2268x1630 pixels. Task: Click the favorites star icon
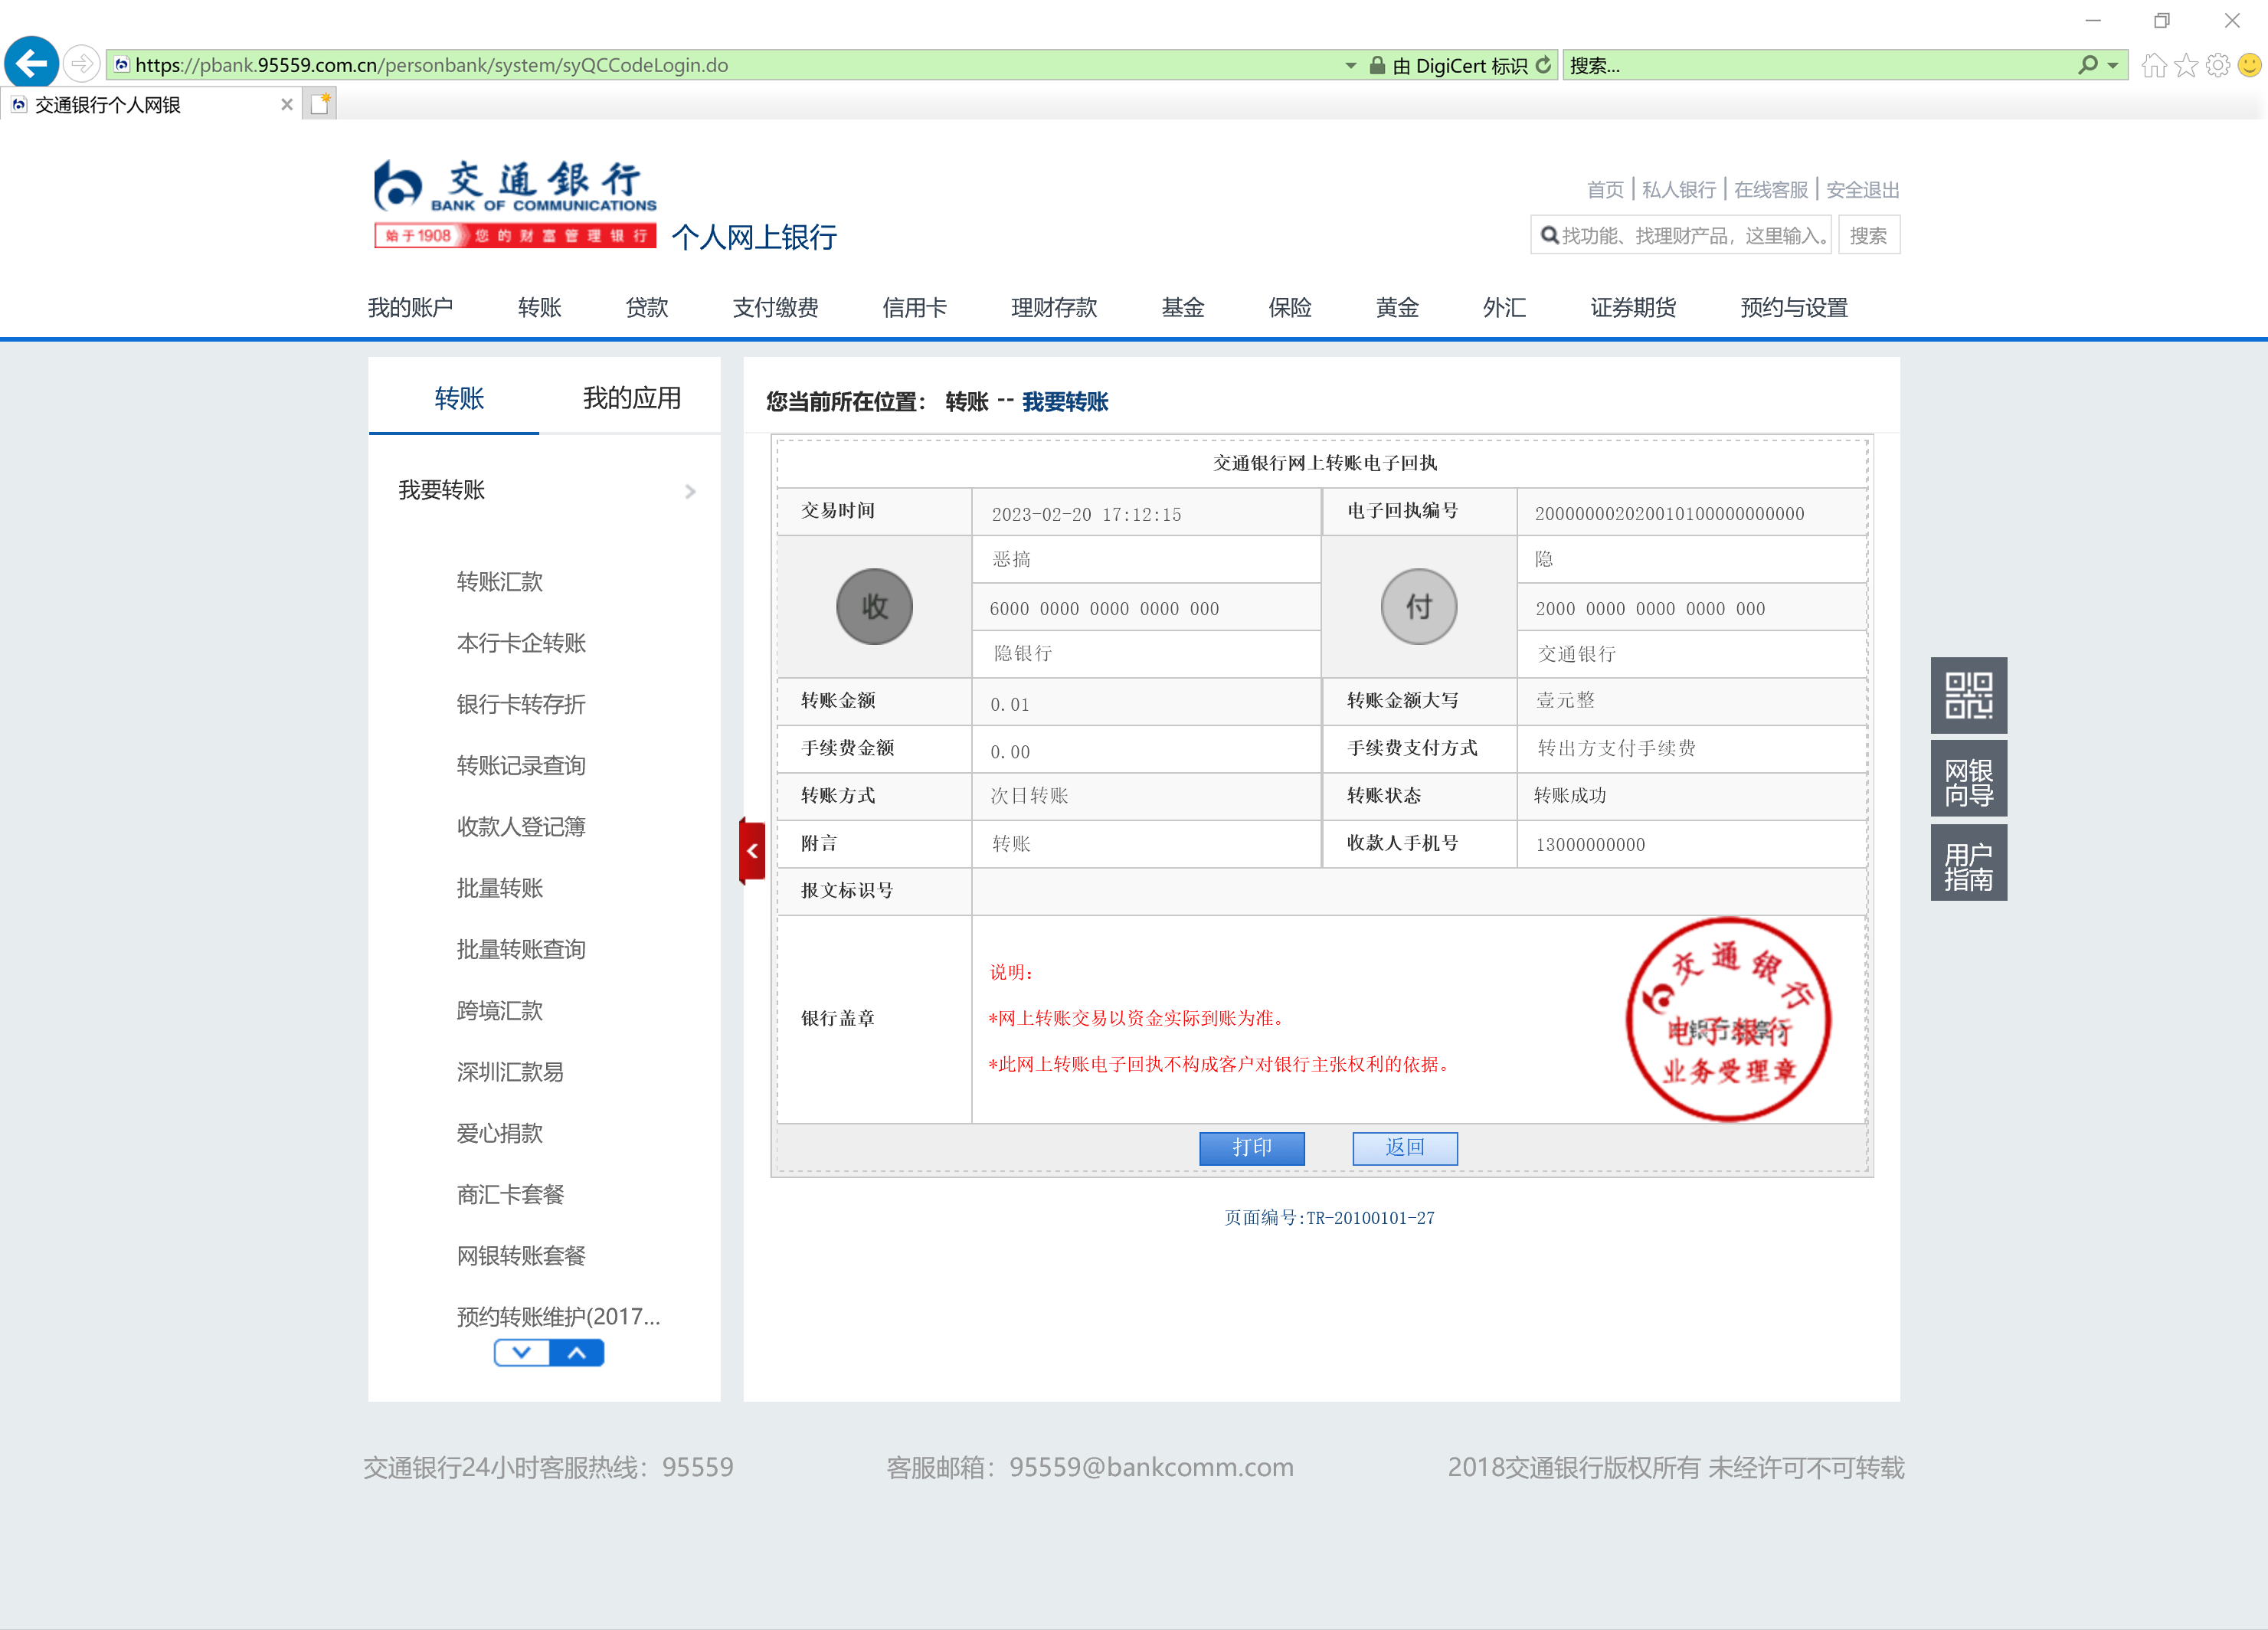(x=2186, y=65)
